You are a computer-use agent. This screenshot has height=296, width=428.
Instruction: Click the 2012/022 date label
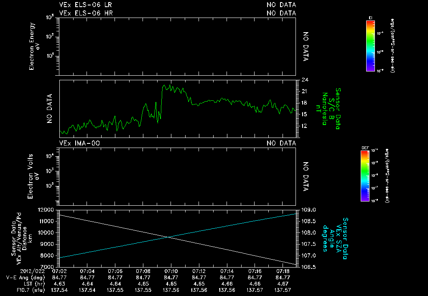tap(33, 271)
